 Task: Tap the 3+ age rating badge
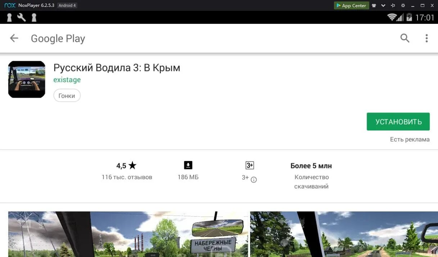click(250, 165)
